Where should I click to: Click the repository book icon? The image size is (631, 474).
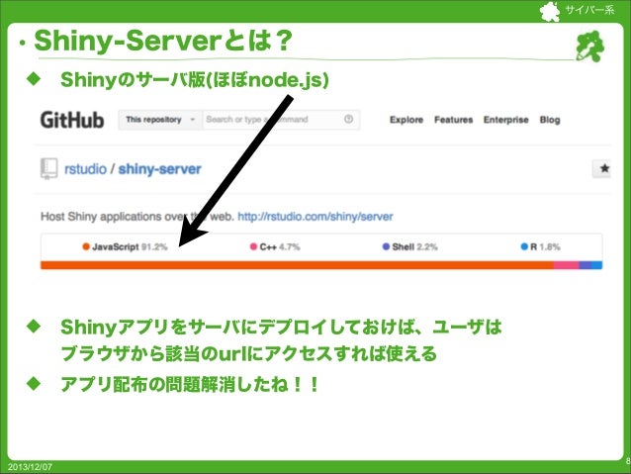coord(49,168)
